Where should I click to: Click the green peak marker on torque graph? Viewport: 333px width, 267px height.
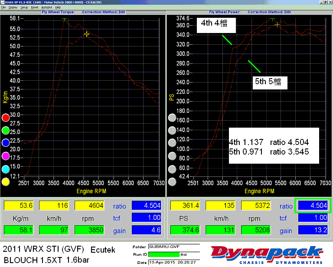pyautogui.click(x=64, y=19)
